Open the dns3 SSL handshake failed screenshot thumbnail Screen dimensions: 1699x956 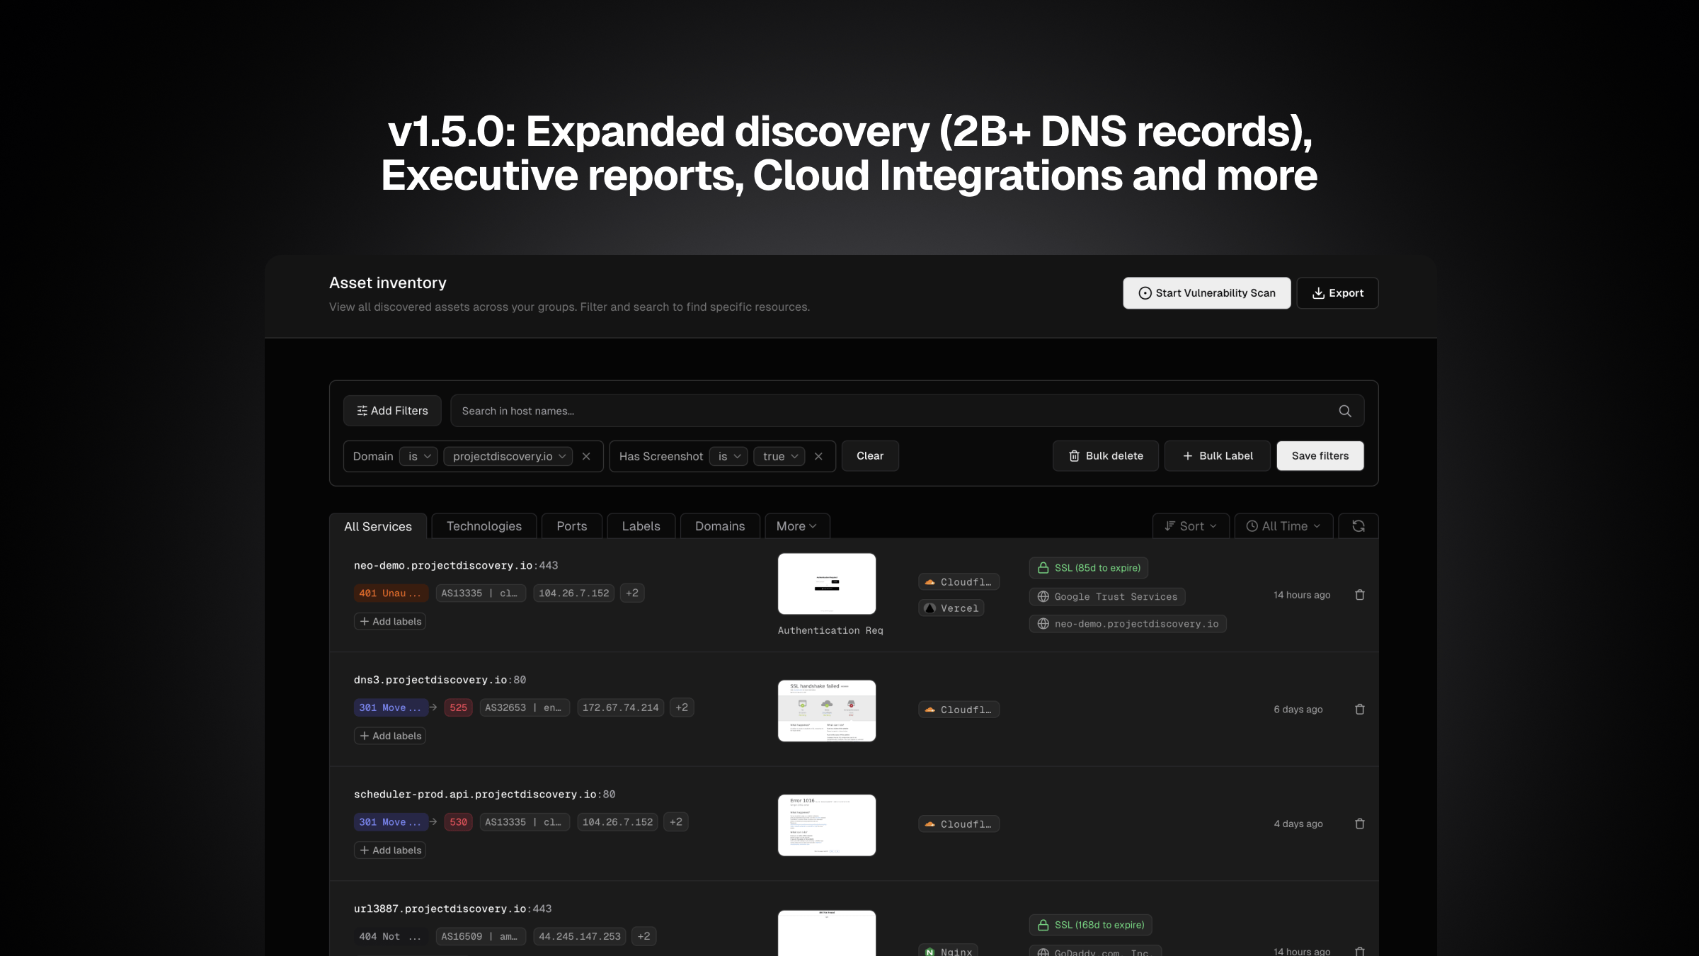point(826,710)
